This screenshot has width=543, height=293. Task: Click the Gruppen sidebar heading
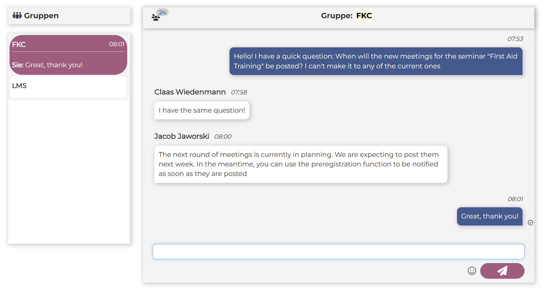click(x=41, y=16)
